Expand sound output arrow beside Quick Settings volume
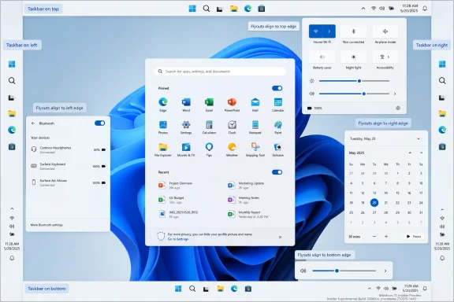454x302 pixels. click(395, 94)
